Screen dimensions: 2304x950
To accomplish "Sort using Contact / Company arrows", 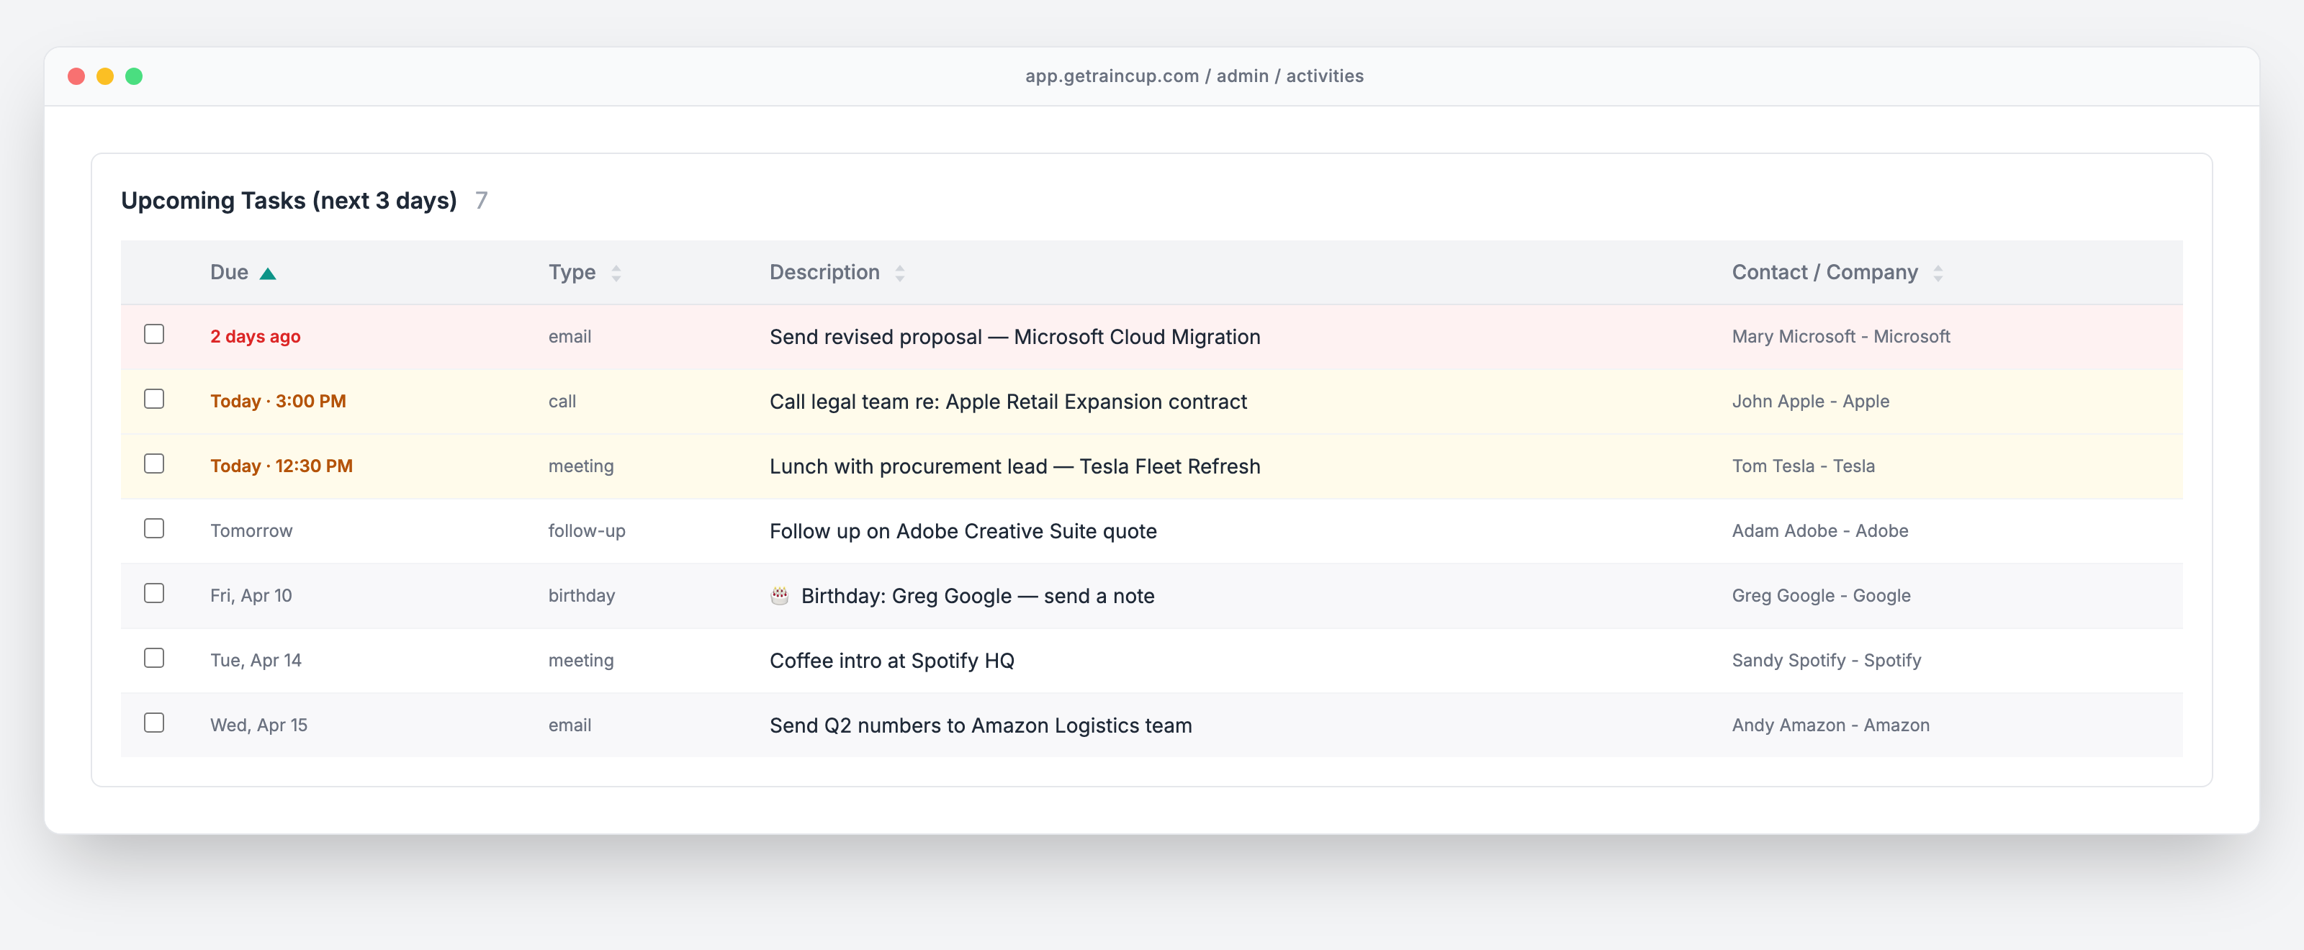I will tap(1938, 273).
